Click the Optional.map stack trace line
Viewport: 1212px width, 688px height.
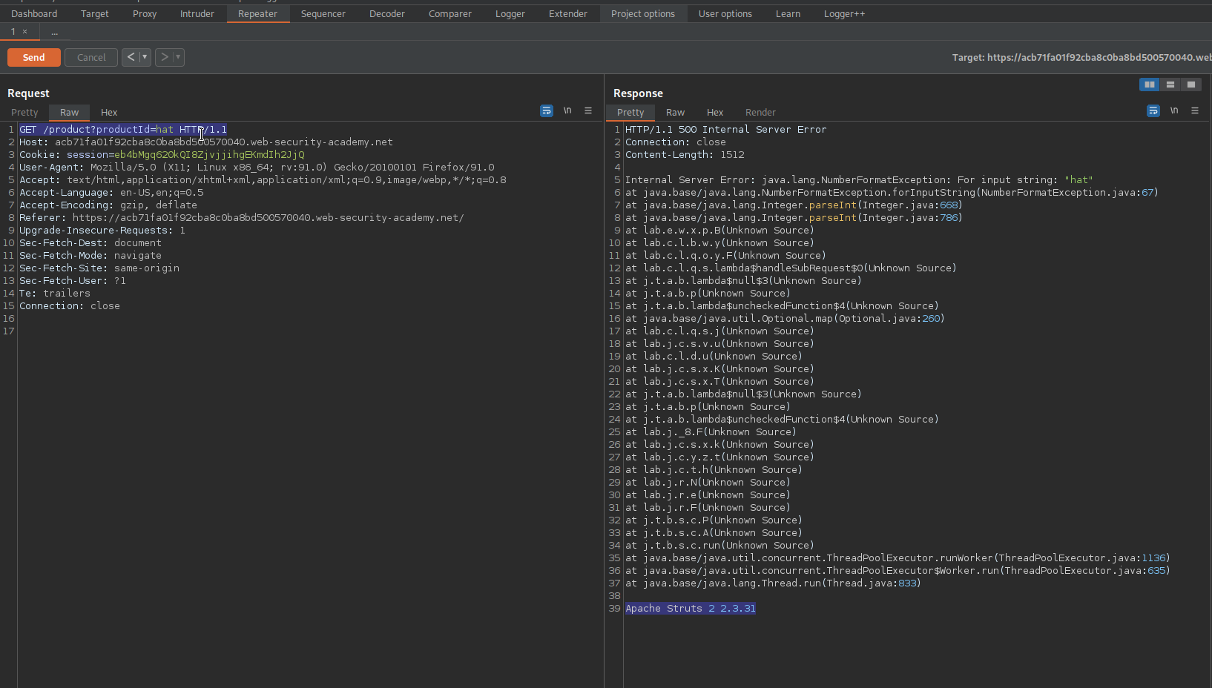click(x=785, y=318)
